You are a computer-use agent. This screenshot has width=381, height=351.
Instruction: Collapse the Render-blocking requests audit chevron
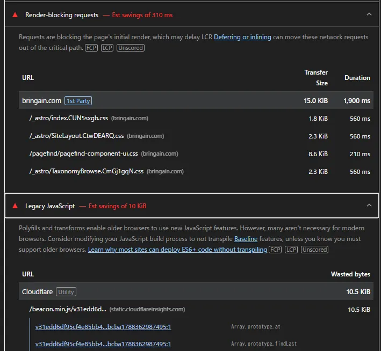pos(369,14)
